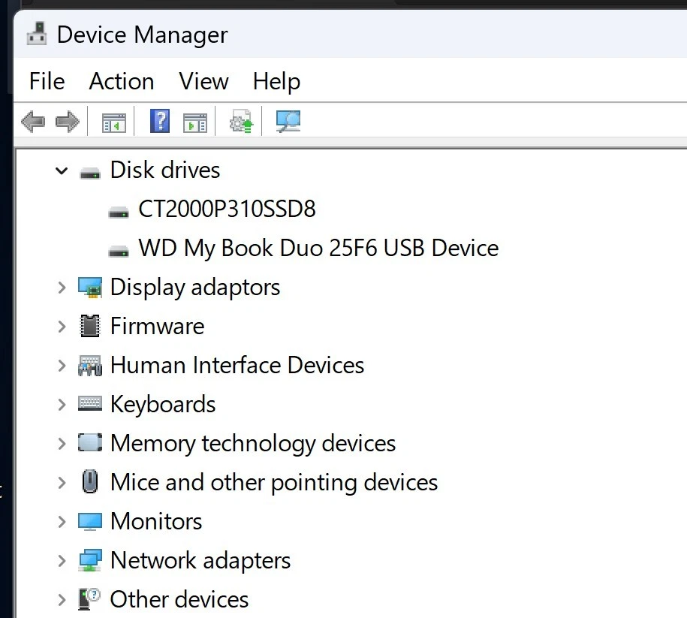Expand the Other devices category
Screen dimensions: 687x618
[x=61, y=599]
